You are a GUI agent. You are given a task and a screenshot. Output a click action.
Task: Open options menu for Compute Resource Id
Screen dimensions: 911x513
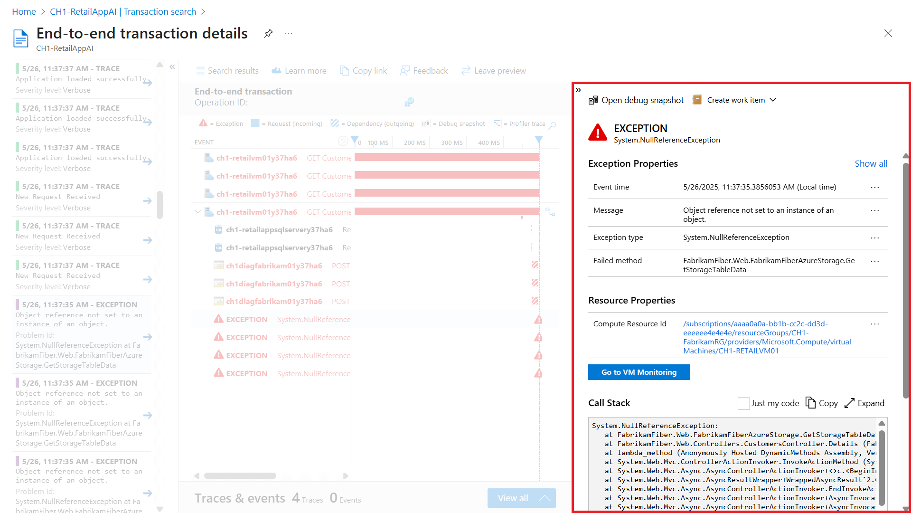(x=875, y=324)
